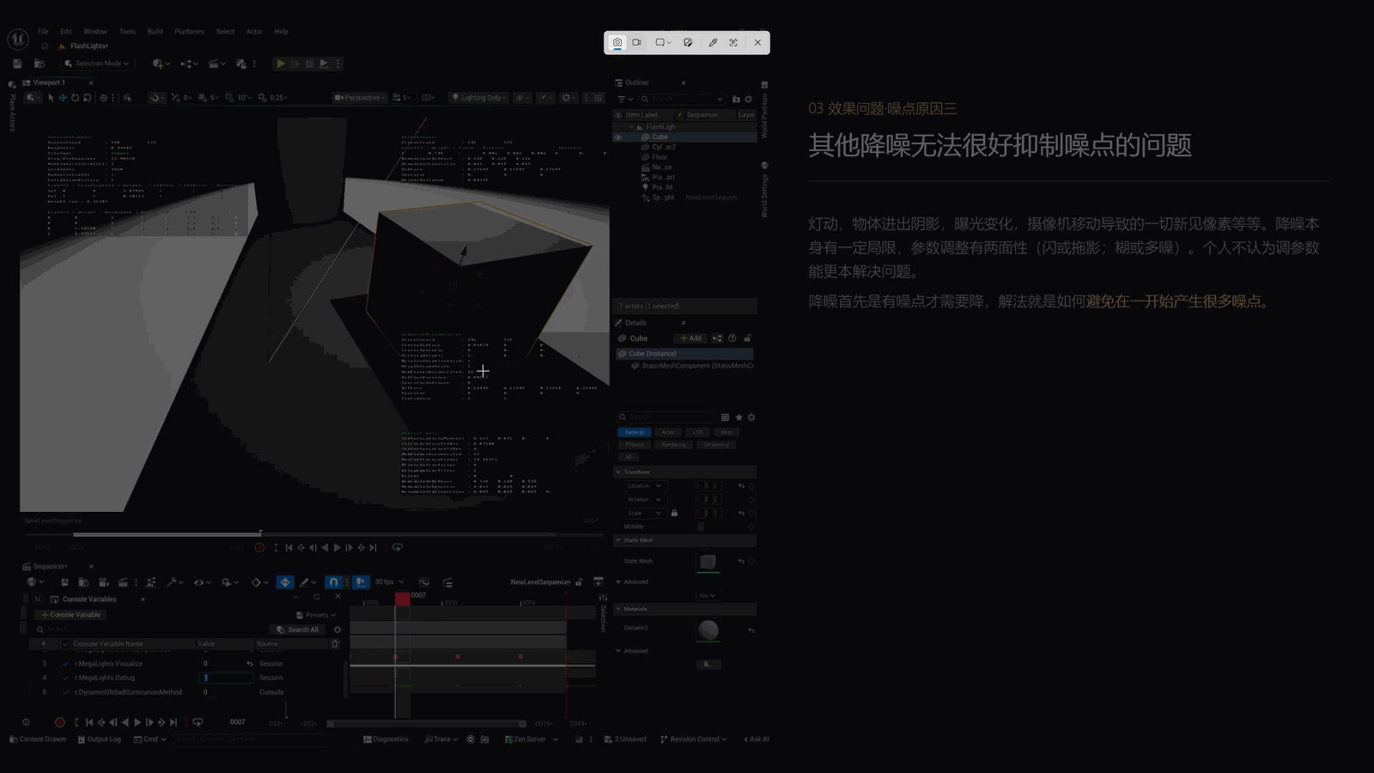Screen dimensions: 1374x773
Task: Open the Lighting Only view mode dropdown
Action: (x=479, y=98)
